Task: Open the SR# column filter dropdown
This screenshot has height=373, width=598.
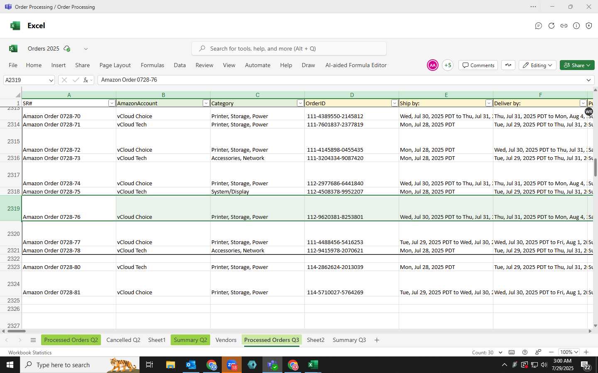Action: [112, 103]
